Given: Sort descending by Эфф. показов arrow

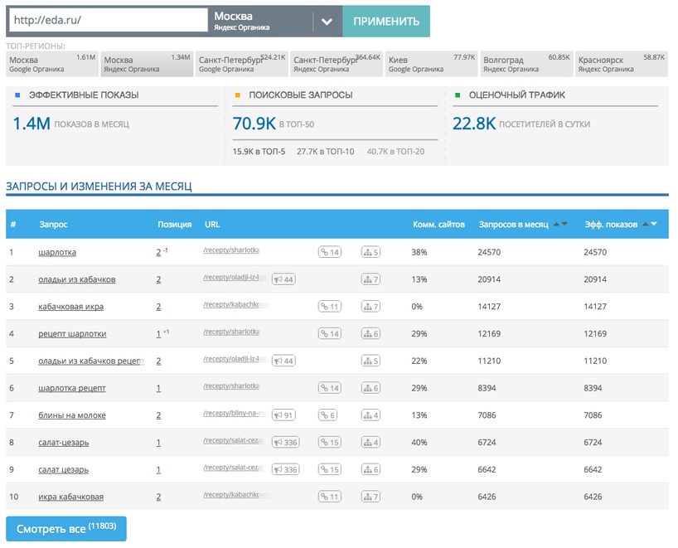Looking at the screenshot, I should click(654, 224).
